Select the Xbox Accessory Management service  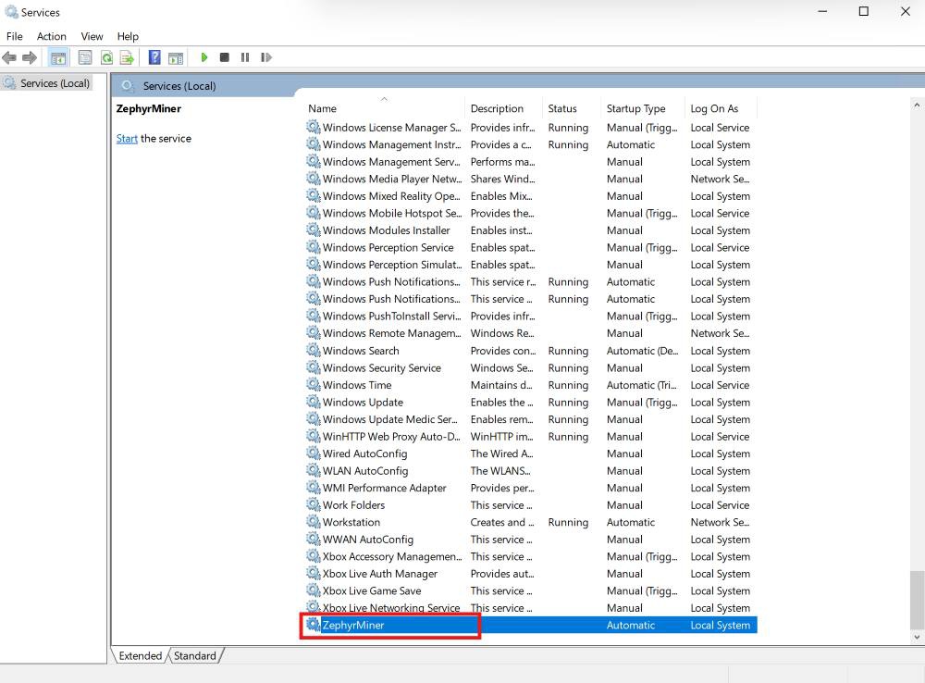tap(530, 556)
